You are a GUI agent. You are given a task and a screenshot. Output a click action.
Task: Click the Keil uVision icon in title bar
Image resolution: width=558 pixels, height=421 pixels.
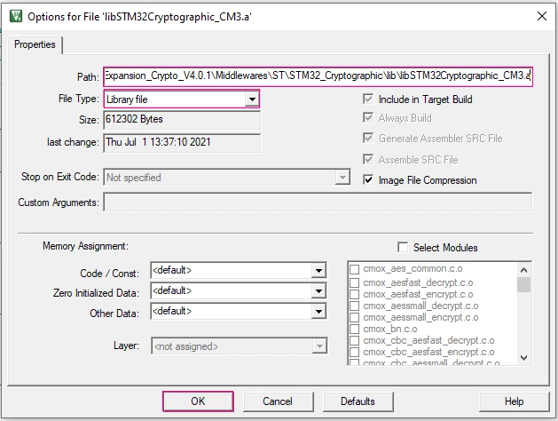[x=16, y=16]
